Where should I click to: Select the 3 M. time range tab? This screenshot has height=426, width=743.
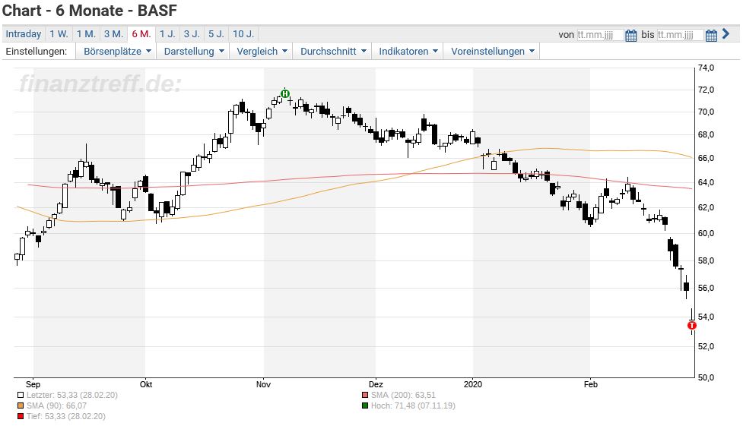tap(114, 34)
